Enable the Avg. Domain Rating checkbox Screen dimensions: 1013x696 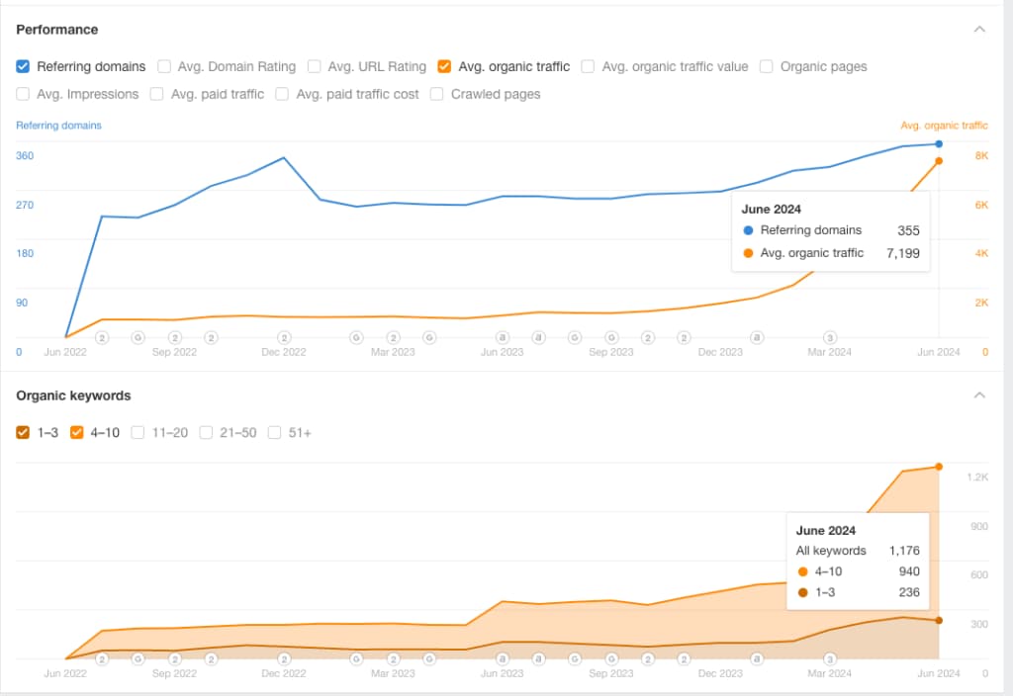[x=164, y=66]
